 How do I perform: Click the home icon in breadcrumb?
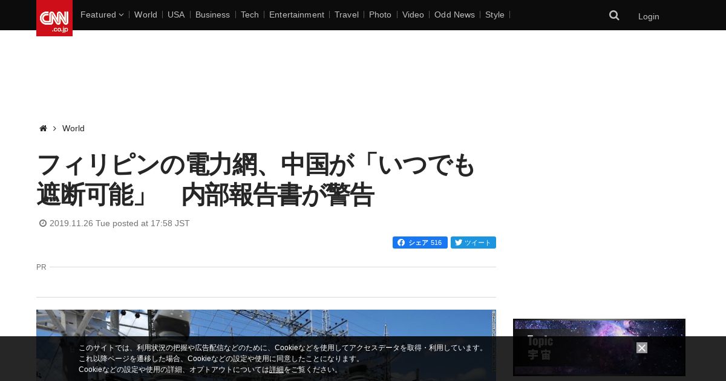(x=43, y=128)
